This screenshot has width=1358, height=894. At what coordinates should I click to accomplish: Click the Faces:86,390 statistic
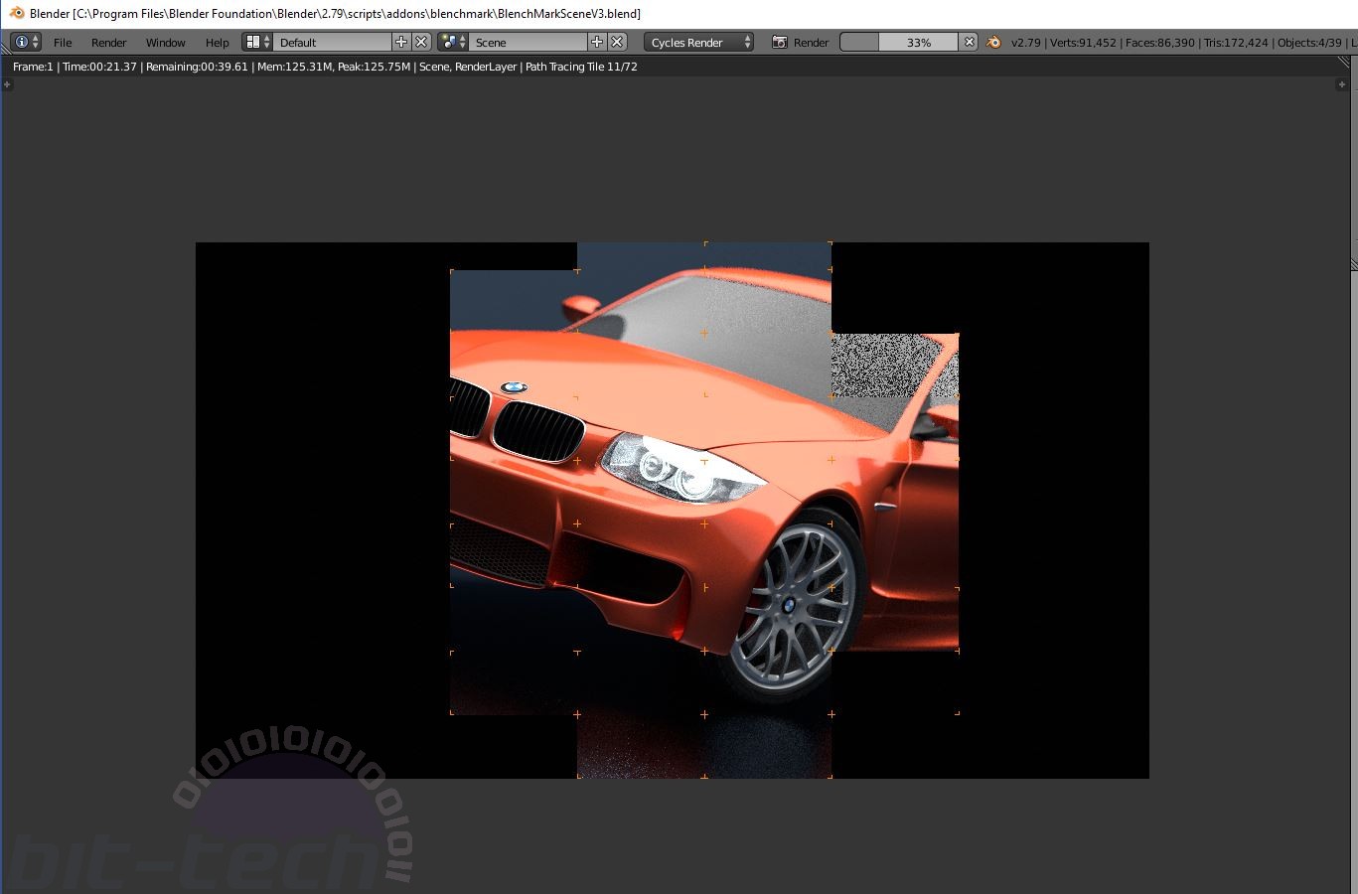(x=1160, y=43)
